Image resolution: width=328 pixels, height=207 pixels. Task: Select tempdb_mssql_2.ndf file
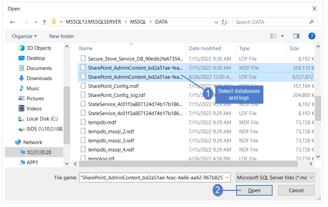pos(196,132)
